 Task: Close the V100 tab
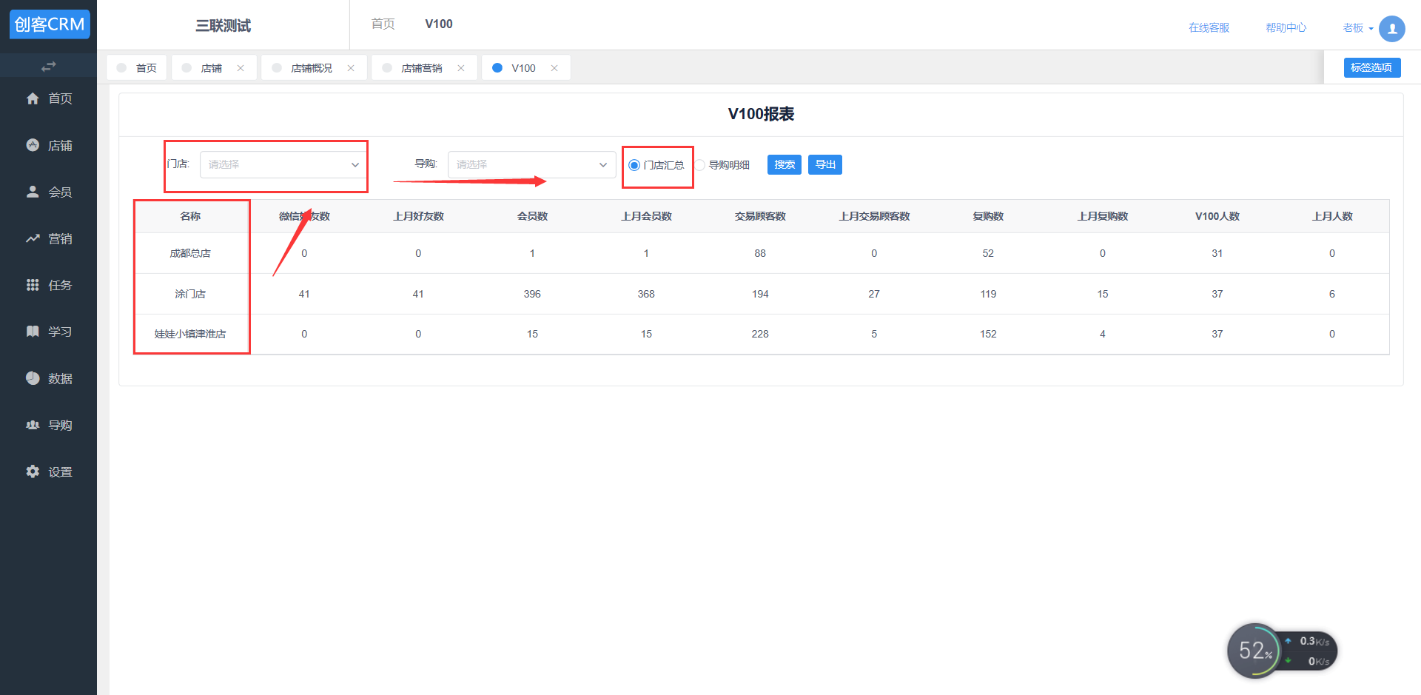(x=554, y=68)
